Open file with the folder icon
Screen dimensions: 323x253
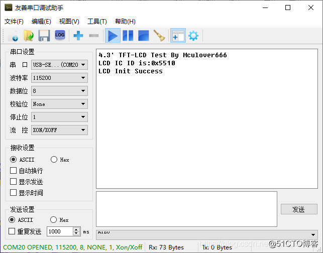coord(29,36)
